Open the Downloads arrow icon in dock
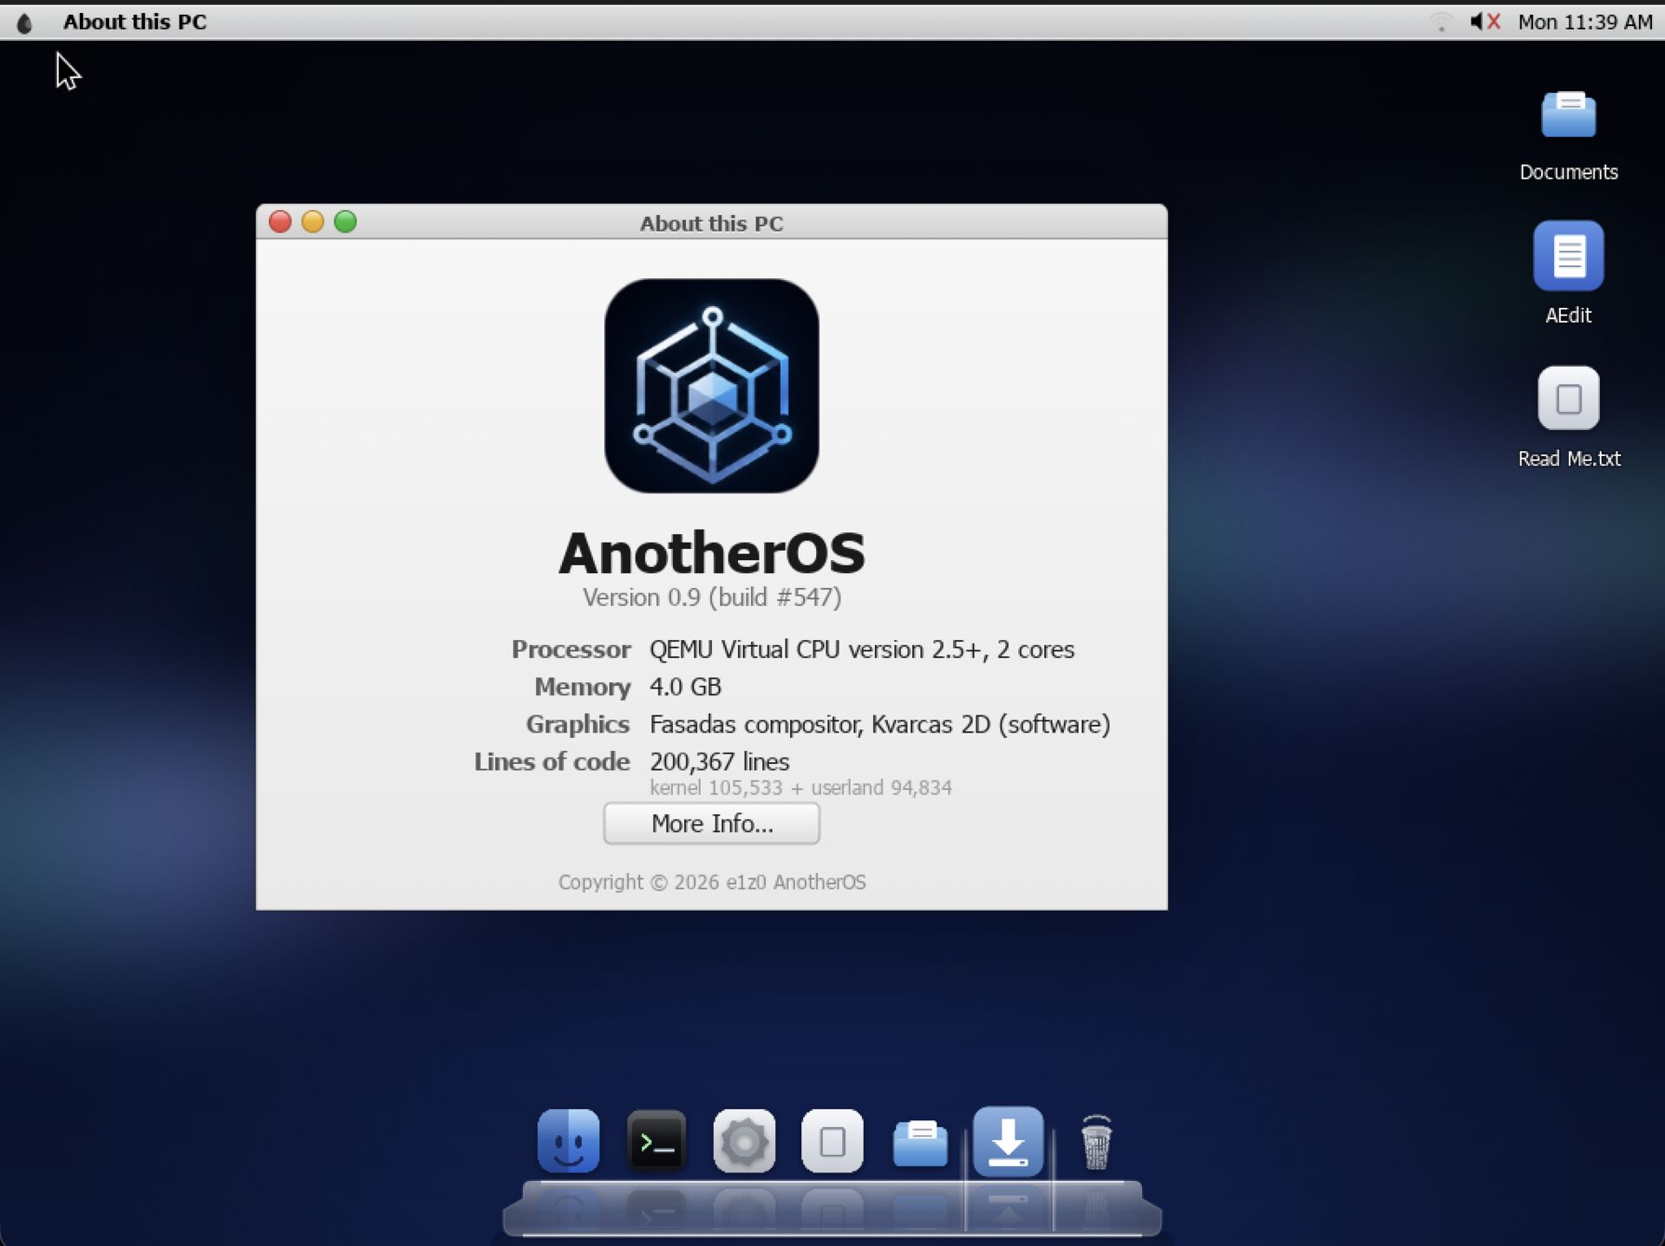This screenshot has width=1665, height=1246. (x=1008, y=1141)
